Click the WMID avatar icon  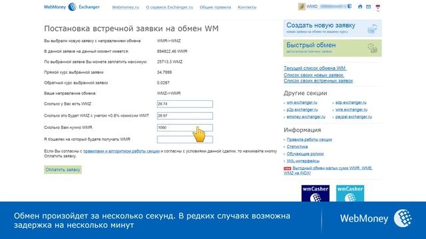pyautogui.click(x=302, y=7)
